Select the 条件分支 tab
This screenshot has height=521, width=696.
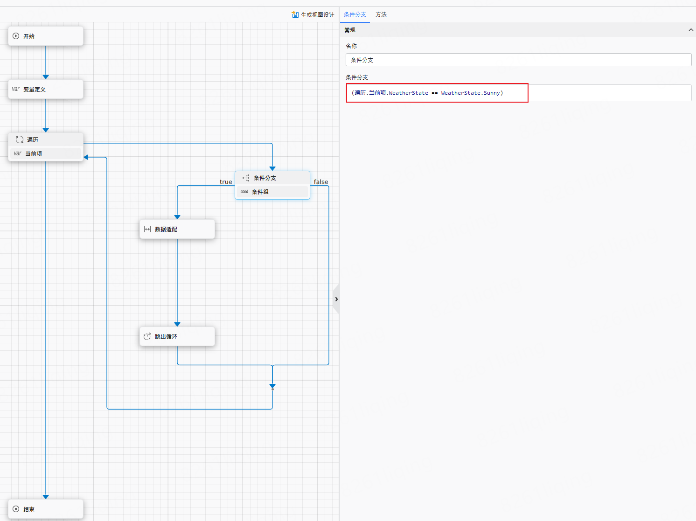coord(355,14)
